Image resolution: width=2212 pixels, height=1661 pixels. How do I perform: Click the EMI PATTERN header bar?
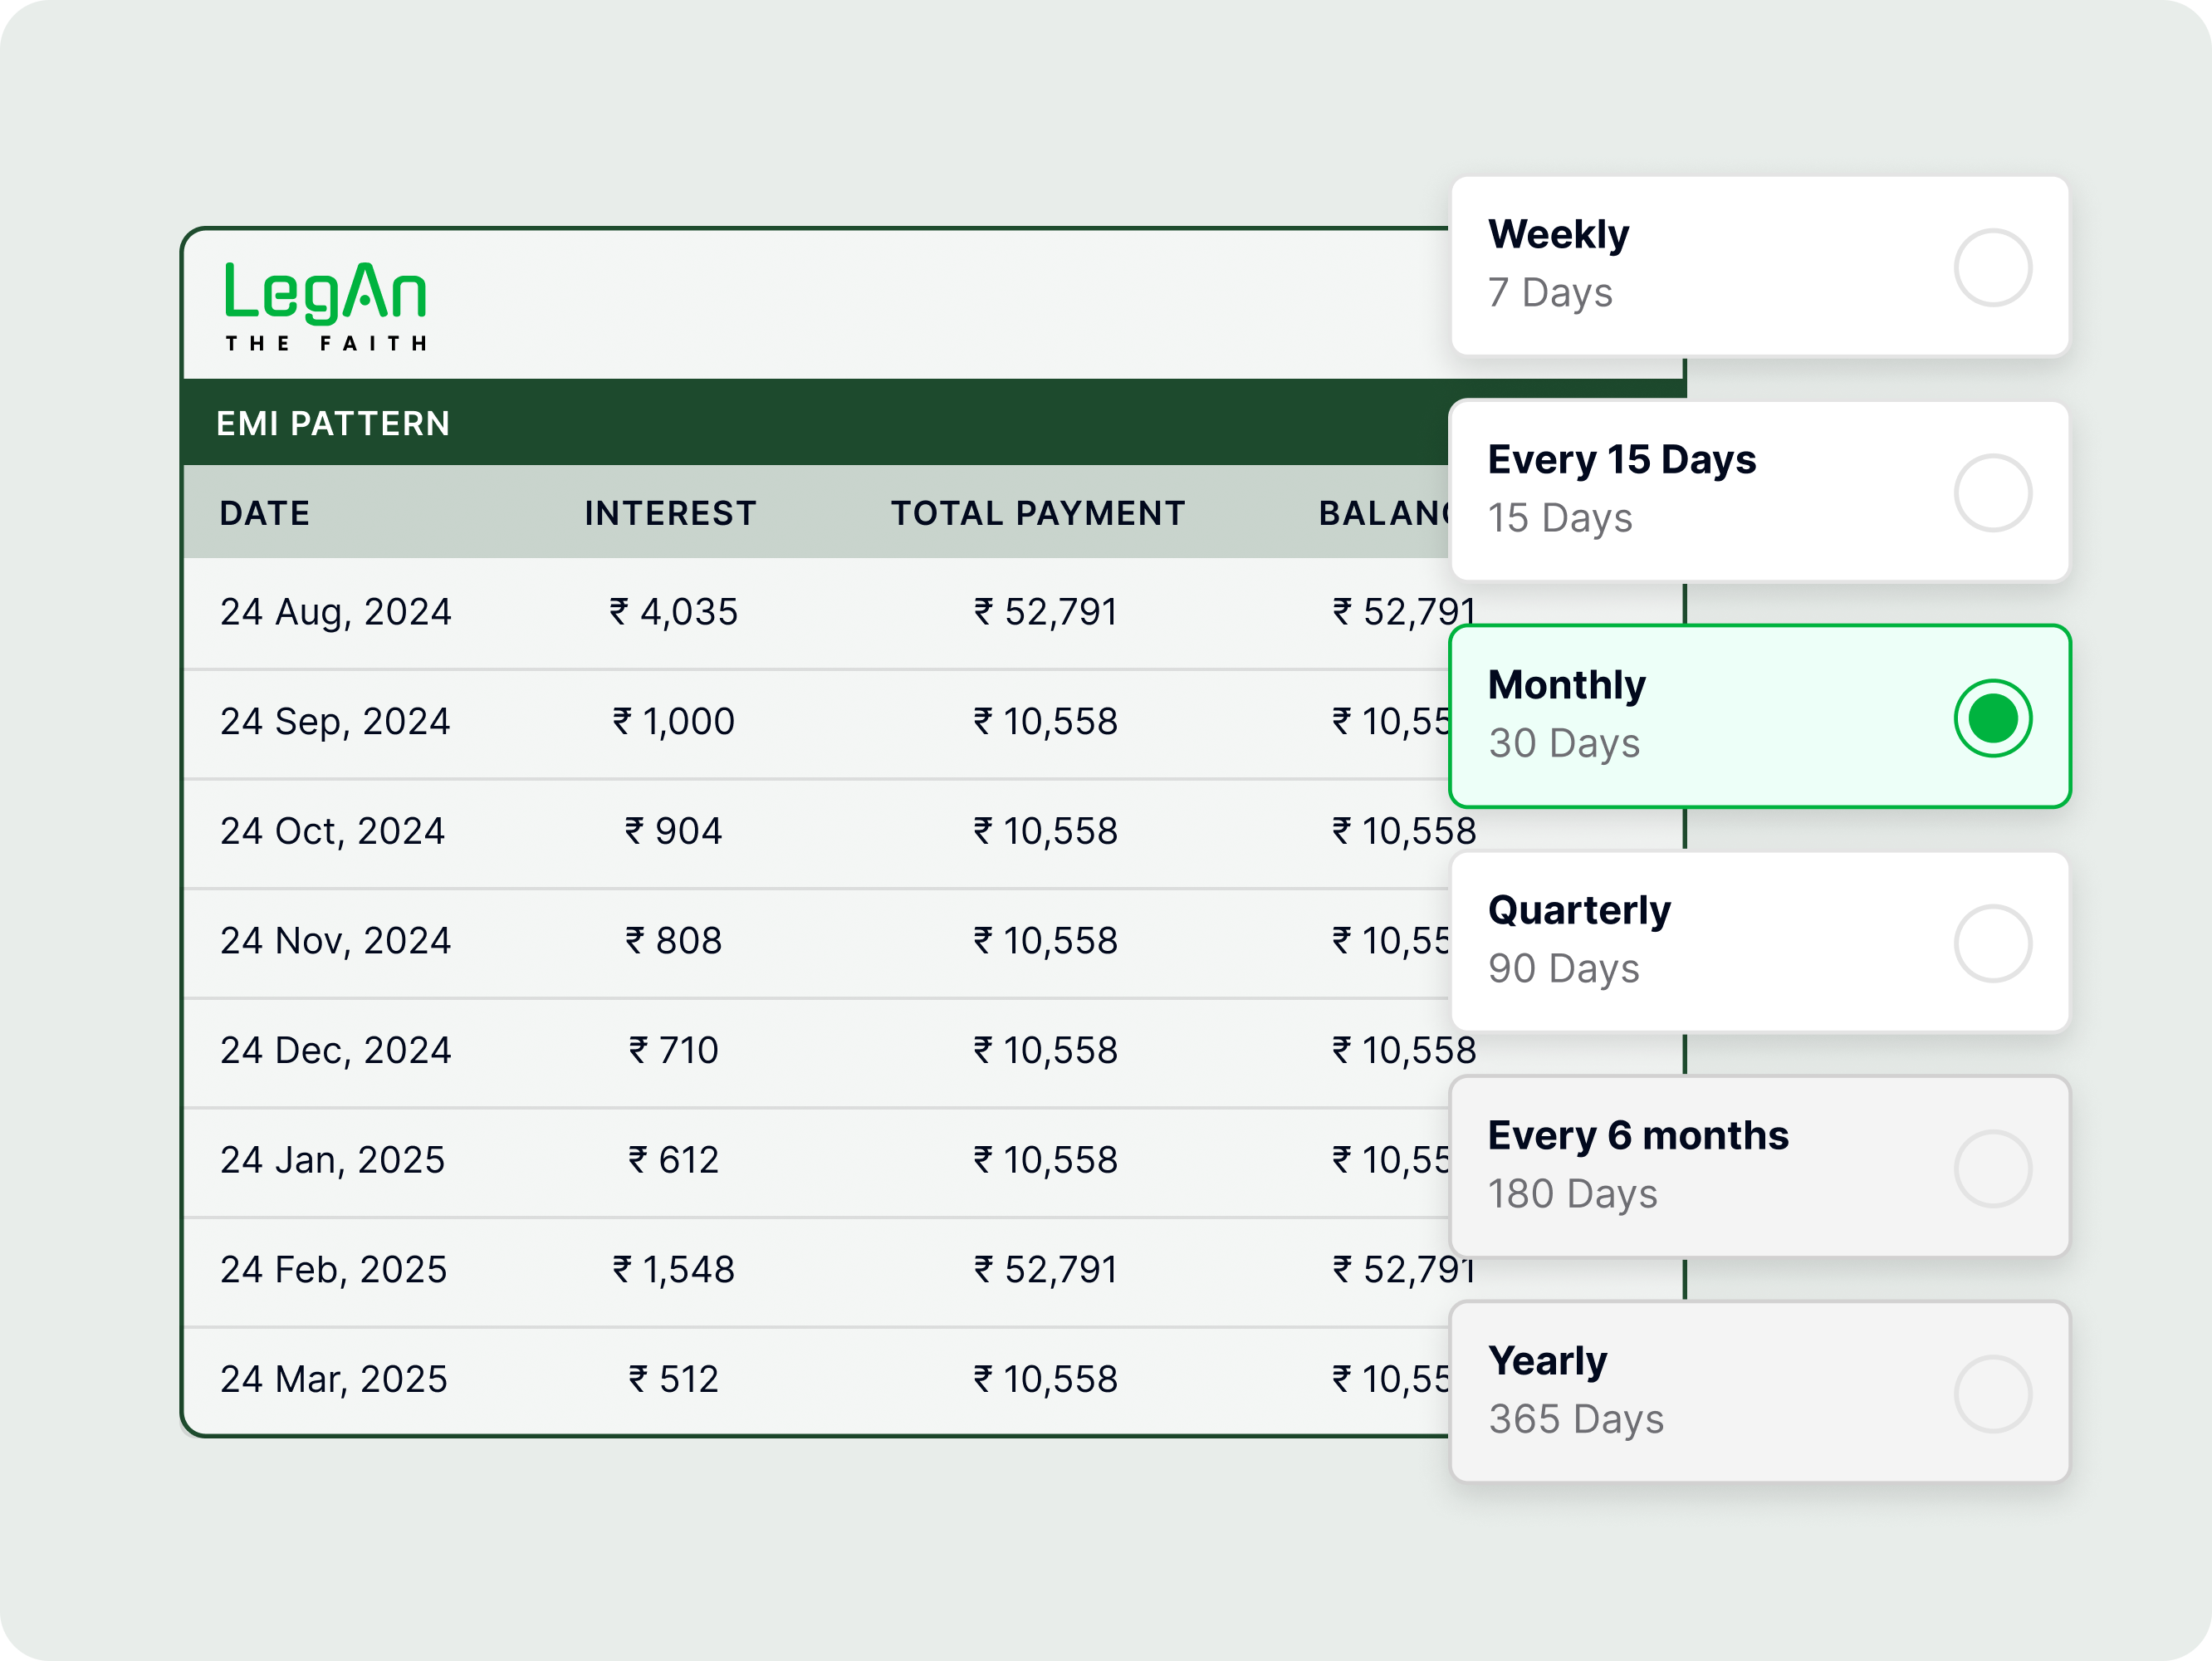coord(800,423)
